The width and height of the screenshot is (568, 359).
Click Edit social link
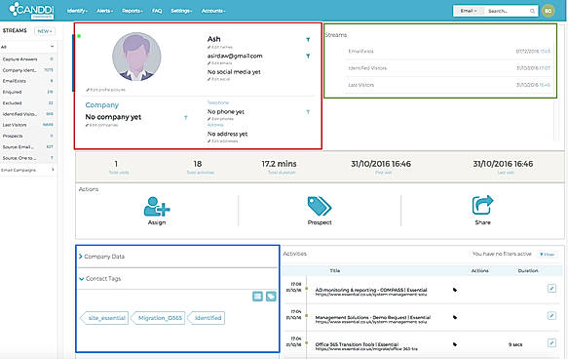tap(219, 79)
